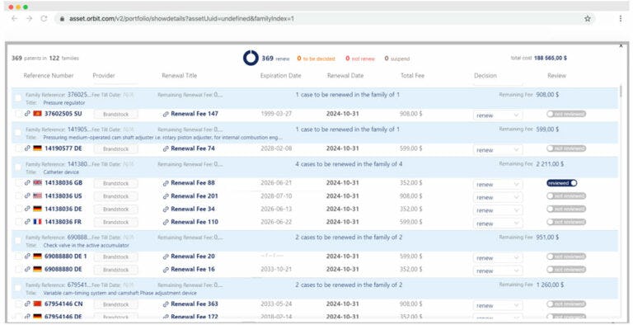Viewport: 633px width, 325px height.
Task: Click the renew donut chart icon
Action: coord(251,58)
